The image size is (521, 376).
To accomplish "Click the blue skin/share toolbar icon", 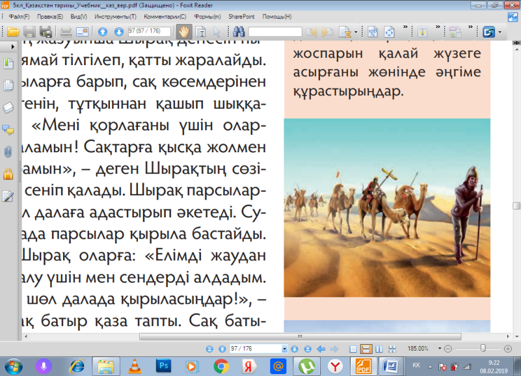I will click(488, 32).
